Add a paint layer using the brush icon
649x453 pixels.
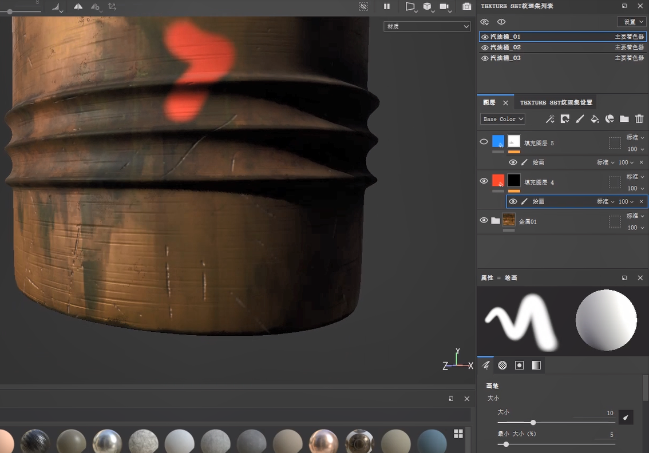point(580,119)
